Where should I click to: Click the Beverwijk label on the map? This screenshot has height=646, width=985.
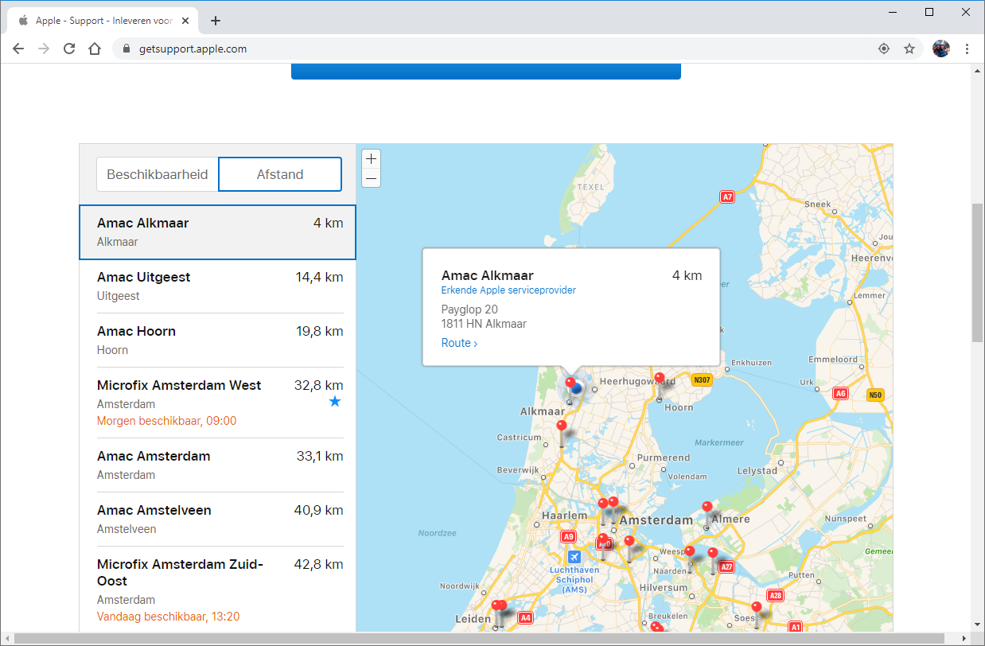(518, 471)
